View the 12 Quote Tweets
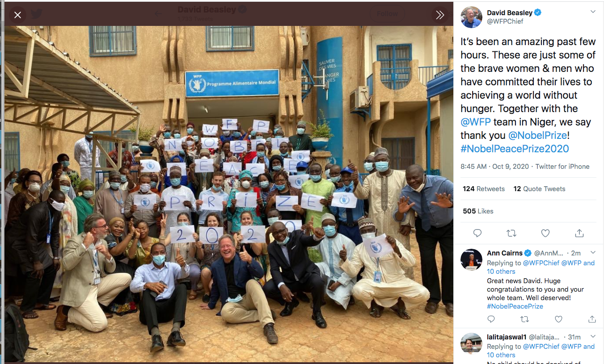 point(539,189)
